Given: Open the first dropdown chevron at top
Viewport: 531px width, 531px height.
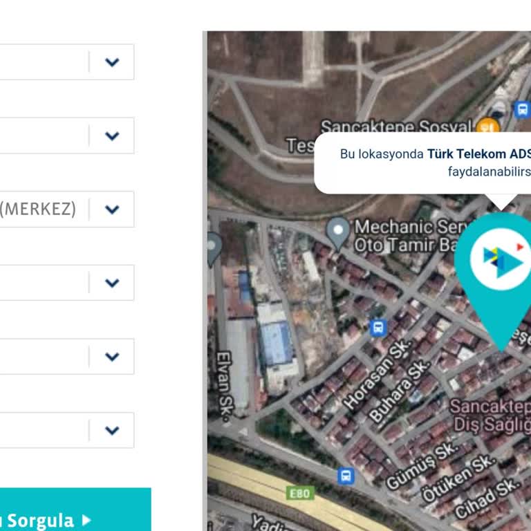Looking at the screenshot, I should pos(112,62).
